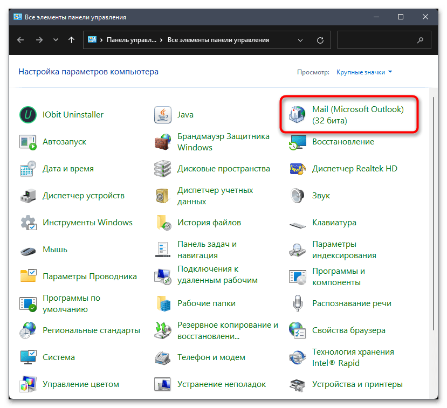The image size is (447, 408).
Task: Click the Диспетчер учетных данных icon
Action: (x=162, y=196)
